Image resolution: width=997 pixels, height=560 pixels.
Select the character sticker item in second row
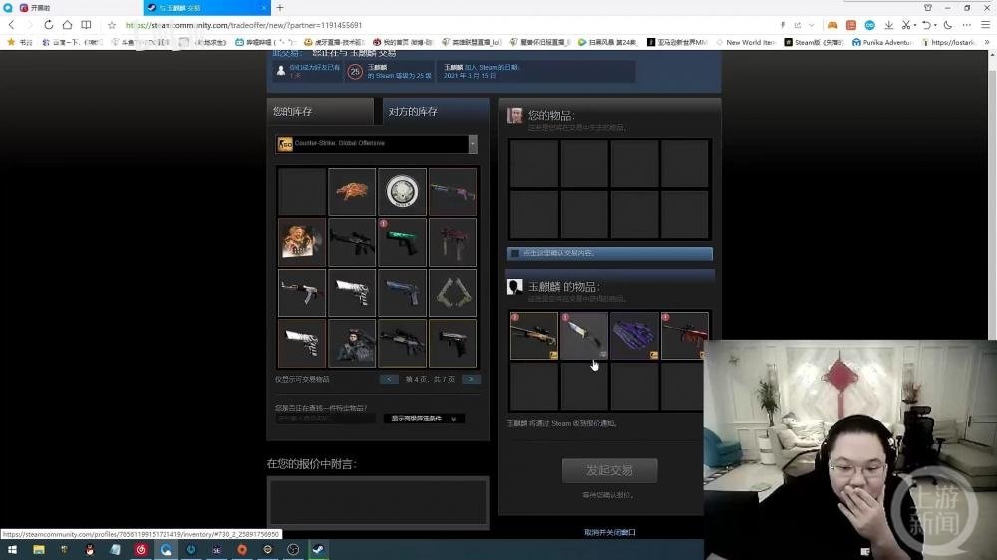tap(301, 242)
